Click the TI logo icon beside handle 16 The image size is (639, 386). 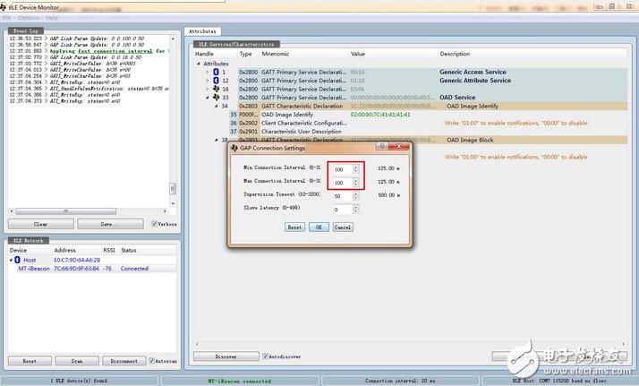pyautogui.click(x=215, y=90)
